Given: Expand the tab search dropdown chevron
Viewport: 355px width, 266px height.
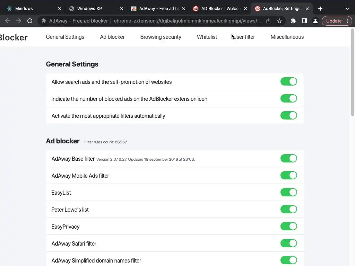Looking at the screenshot, I should 347,9.
